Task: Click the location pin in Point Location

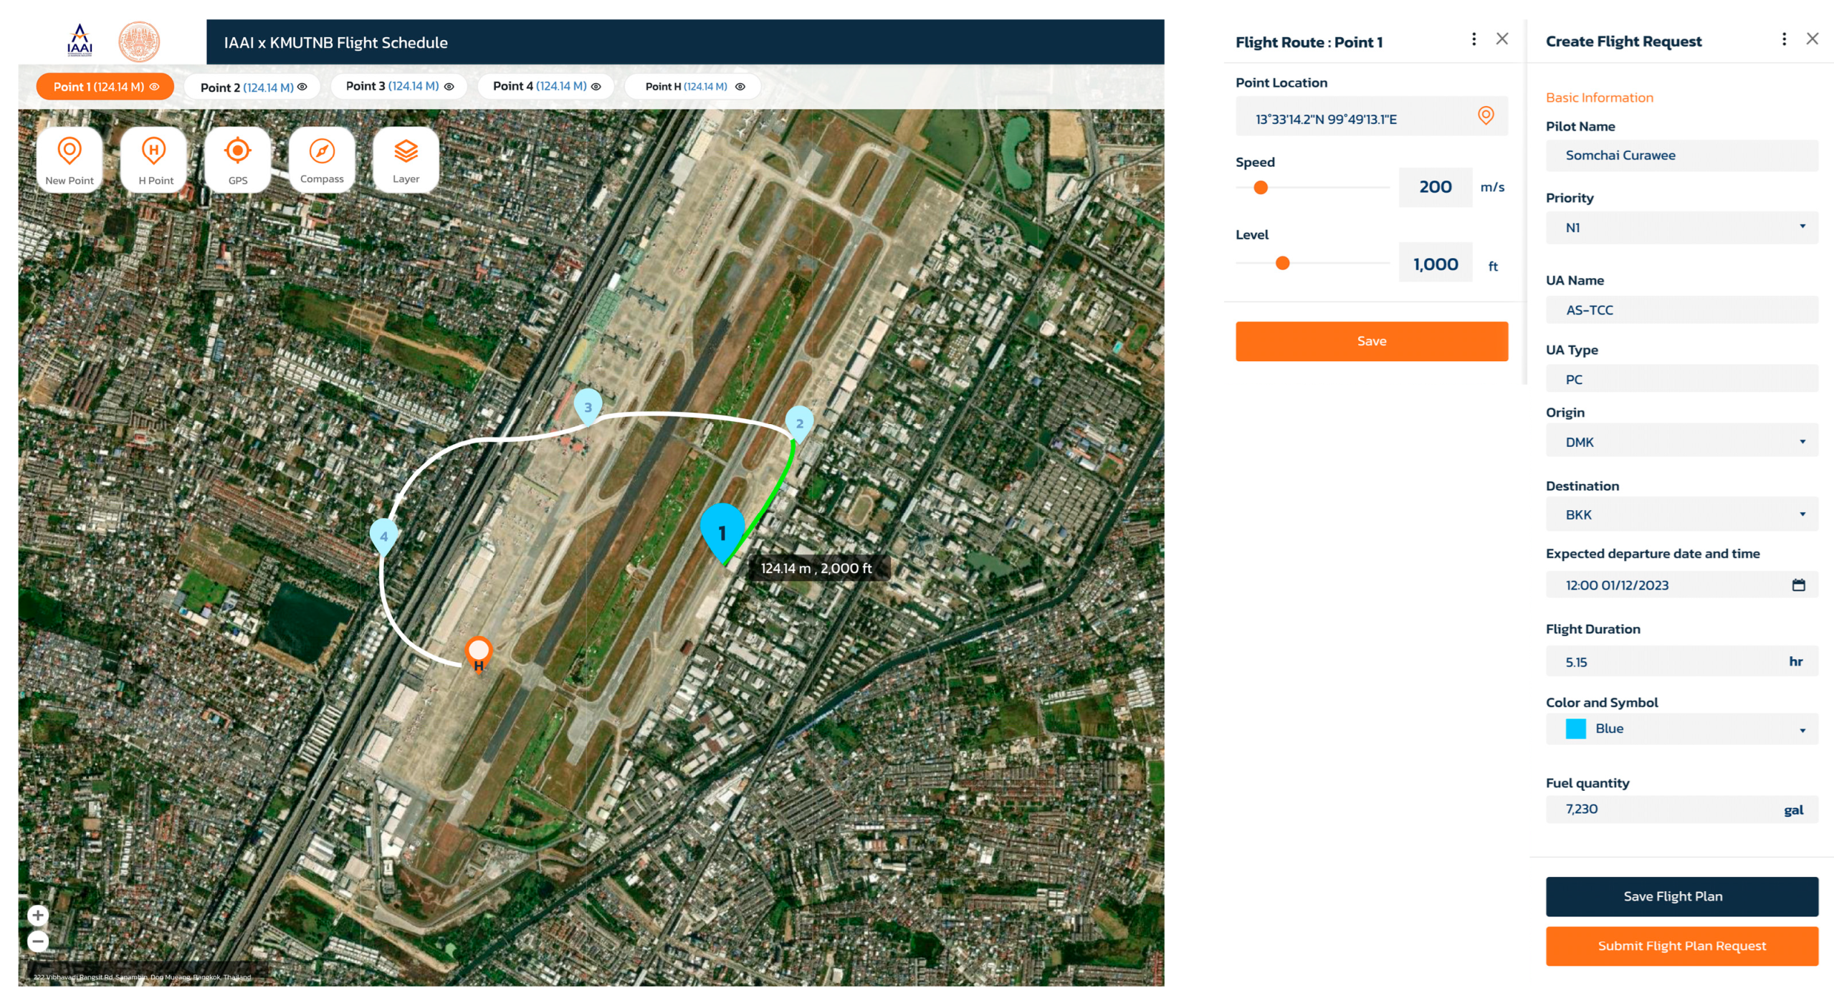Action: (1485, 115)
